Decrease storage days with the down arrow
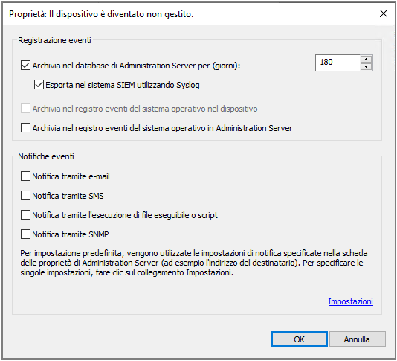This screenshot has height=361, width=397. tap(366, 67)
